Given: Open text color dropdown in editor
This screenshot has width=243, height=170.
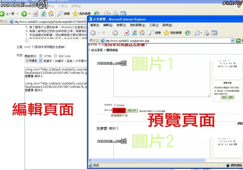Looking at the screenshot, I should click(40, 61).
